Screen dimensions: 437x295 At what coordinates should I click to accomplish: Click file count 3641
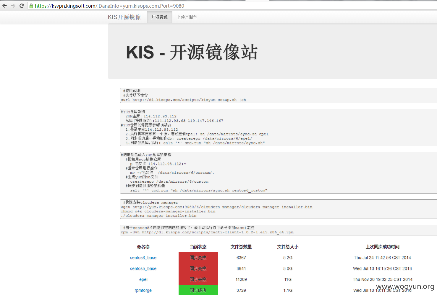coord(241,268)
